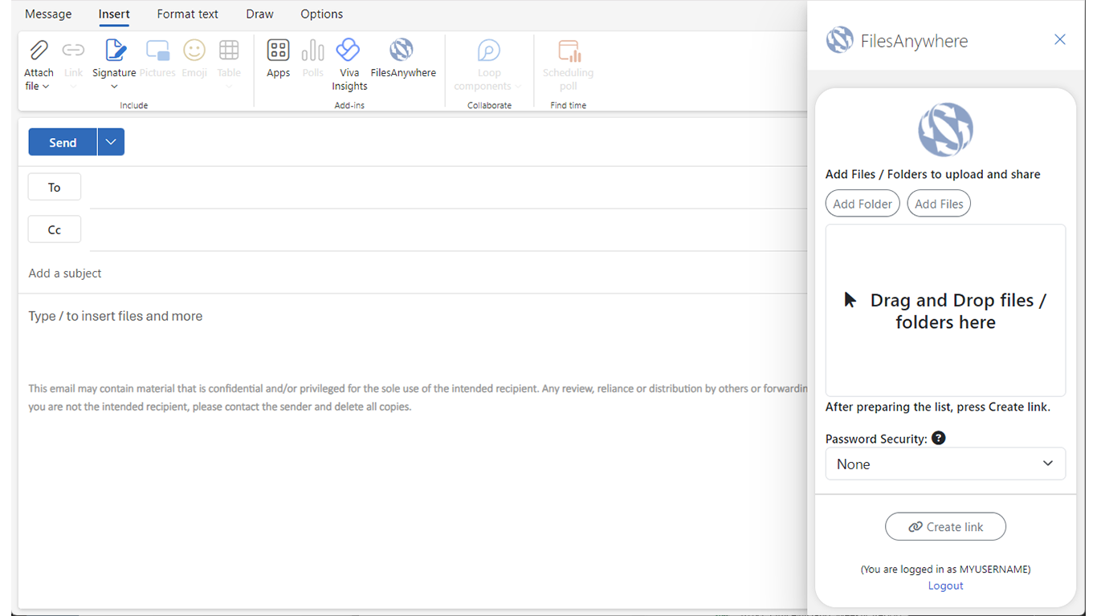
Task: Click FilesAnywhere logo in panel header
Action: click(x=839, y=40)
